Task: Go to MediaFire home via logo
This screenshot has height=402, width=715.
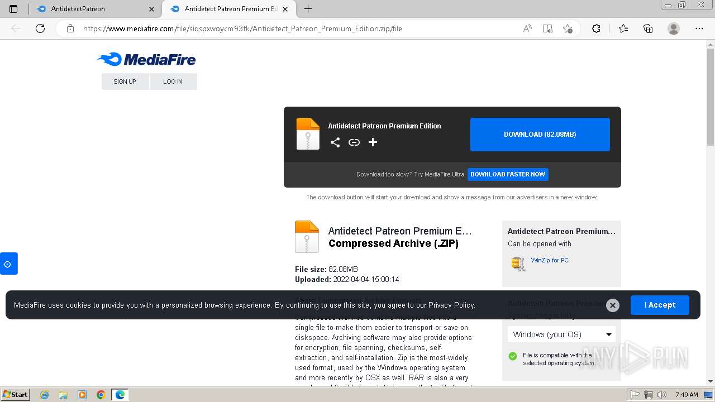Action: [x=146, y=59]
